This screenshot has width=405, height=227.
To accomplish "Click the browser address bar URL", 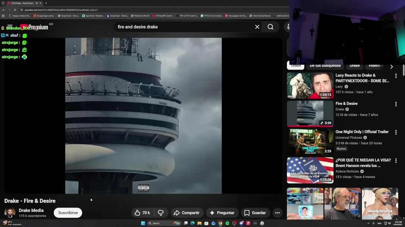I will [61, 10].
